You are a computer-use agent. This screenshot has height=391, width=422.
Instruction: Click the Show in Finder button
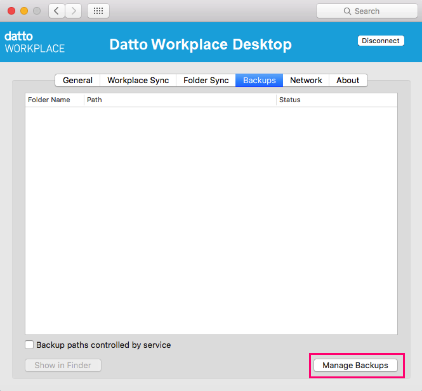point(63,365)
